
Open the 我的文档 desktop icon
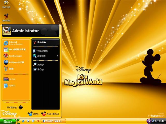click(6, 4)
